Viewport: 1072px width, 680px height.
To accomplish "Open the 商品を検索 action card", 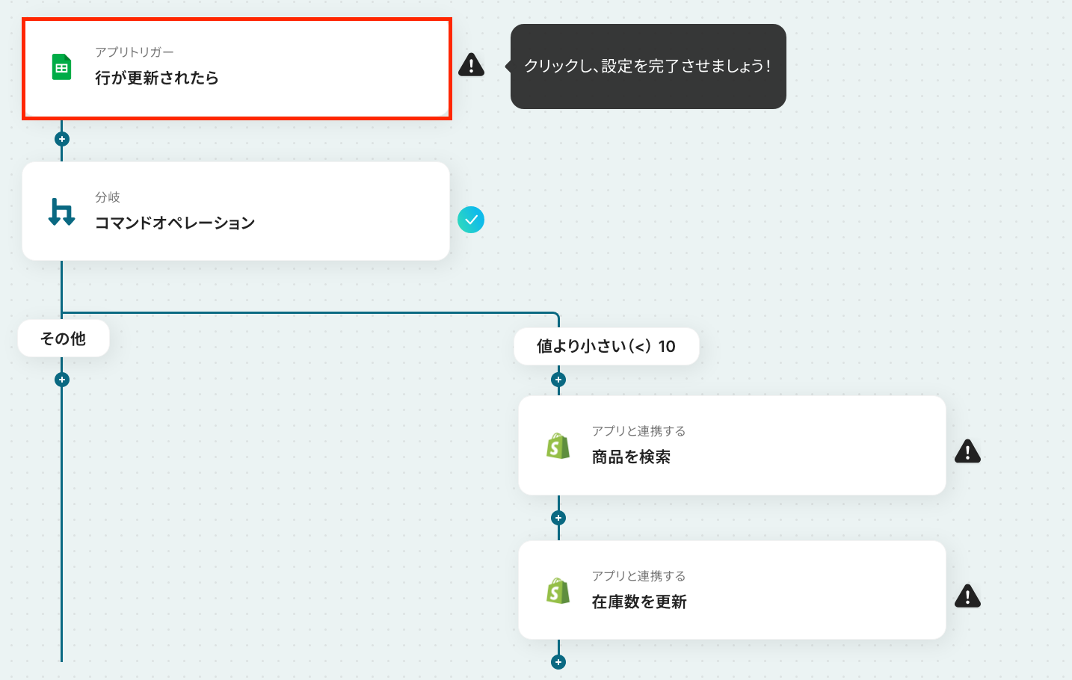I will point(732,445).
